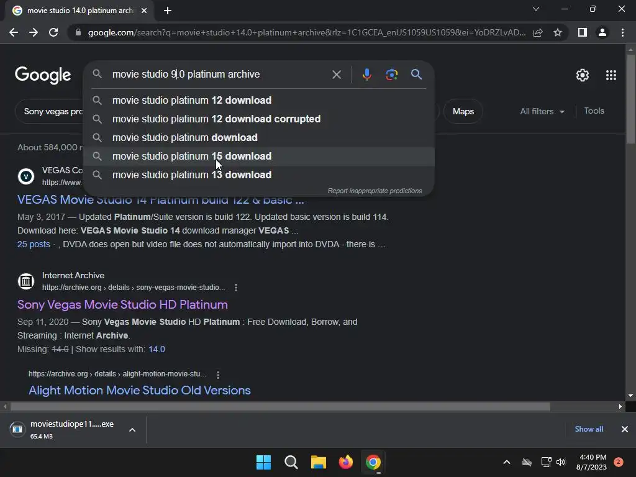Close the downloads bar
Image resolution: width=636 pixels, height=477 pixels.
pyautogui.click(x=625, y=429)
